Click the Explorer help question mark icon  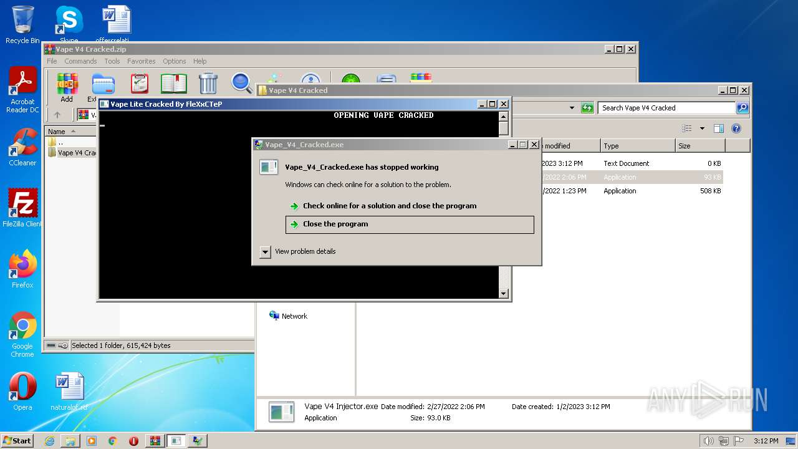point(736,128)
